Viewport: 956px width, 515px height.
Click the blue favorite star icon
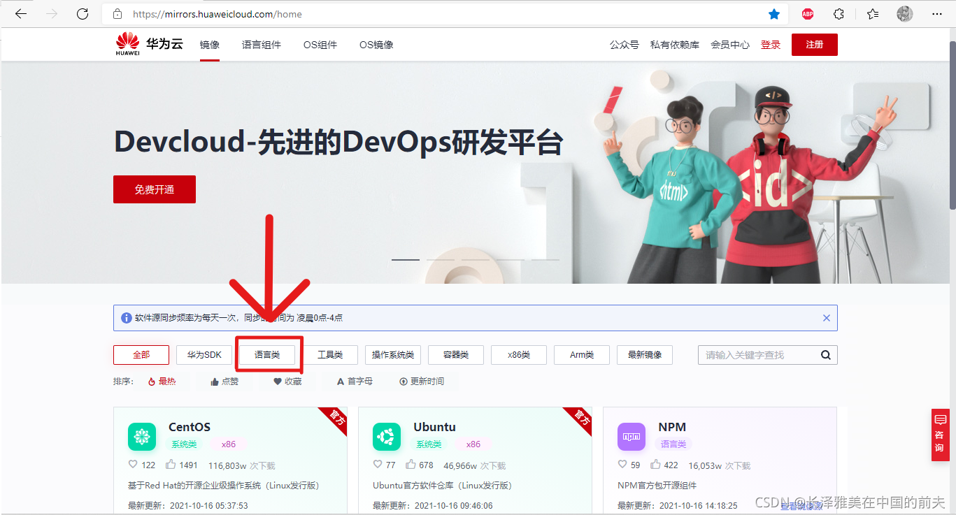pyautogui.click(x=774, y=14)
